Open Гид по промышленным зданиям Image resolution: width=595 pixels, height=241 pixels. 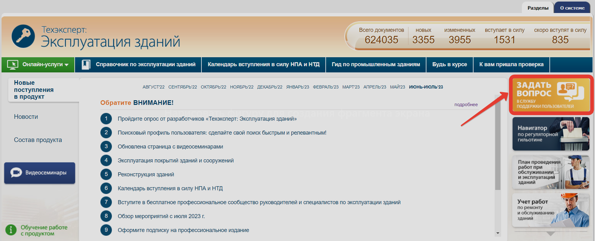tap(376, 65)
